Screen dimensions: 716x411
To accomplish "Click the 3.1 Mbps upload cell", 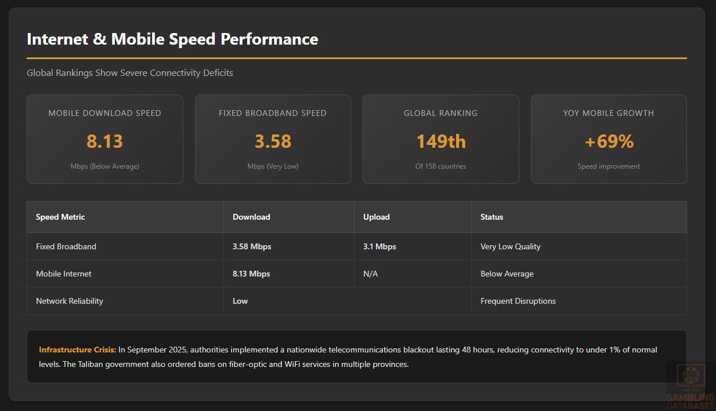I will point(379,246).
